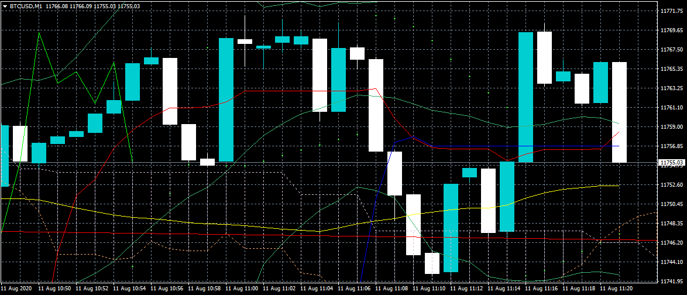Click the 11 Aug 10:58 time label
The height and width of the screenshot is (295, 687).
coord(205,289)
